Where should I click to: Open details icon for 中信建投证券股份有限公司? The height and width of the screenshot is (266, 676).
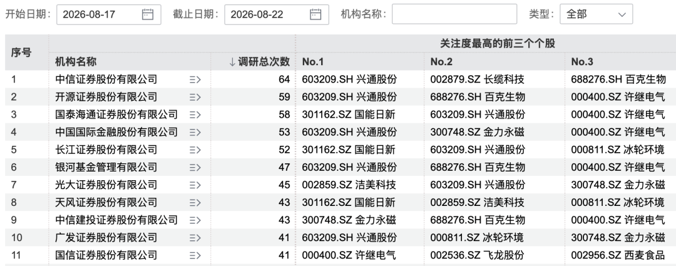pyautogui.click(x=195, y=220)
